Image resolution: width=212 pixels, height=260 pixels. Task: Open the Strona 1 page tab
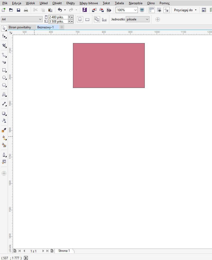(64, 251)
